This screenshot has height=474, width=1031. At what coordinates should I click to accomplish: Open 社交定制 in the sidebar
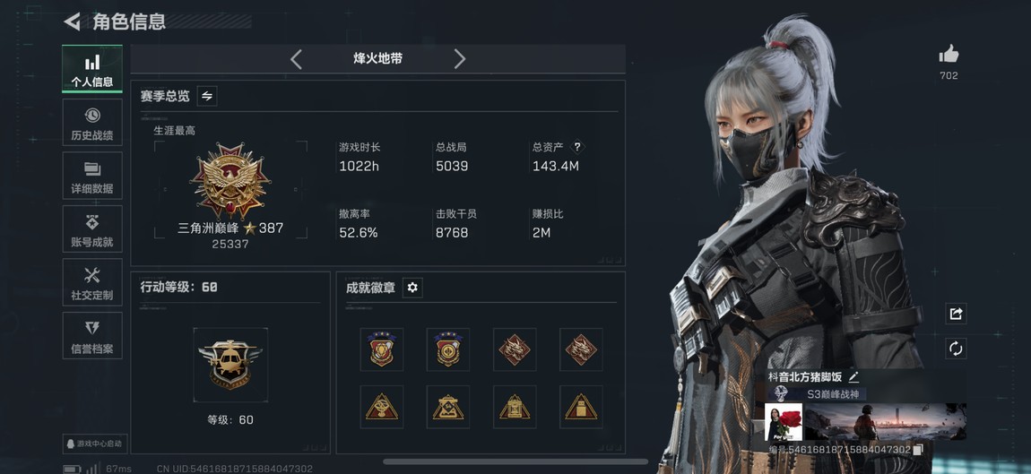click(92, 282)
